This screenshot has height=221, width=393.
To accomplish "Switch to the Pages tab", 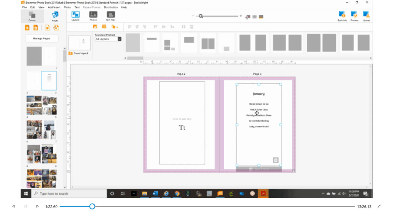I will (55, 15).
